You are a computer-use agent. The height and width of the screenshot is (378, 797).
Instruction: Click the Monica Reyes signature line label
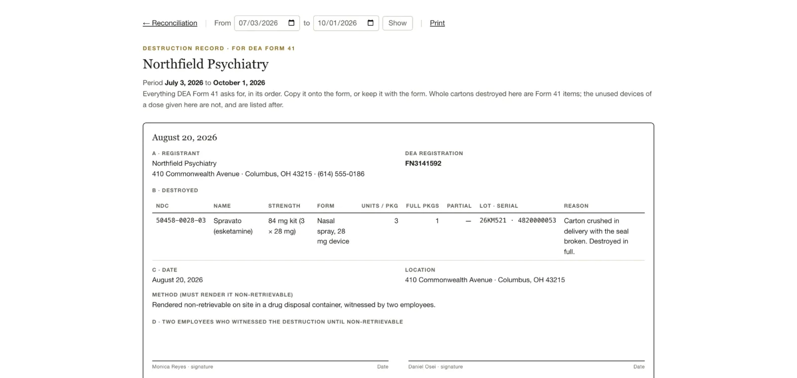(x=182, y=367)
